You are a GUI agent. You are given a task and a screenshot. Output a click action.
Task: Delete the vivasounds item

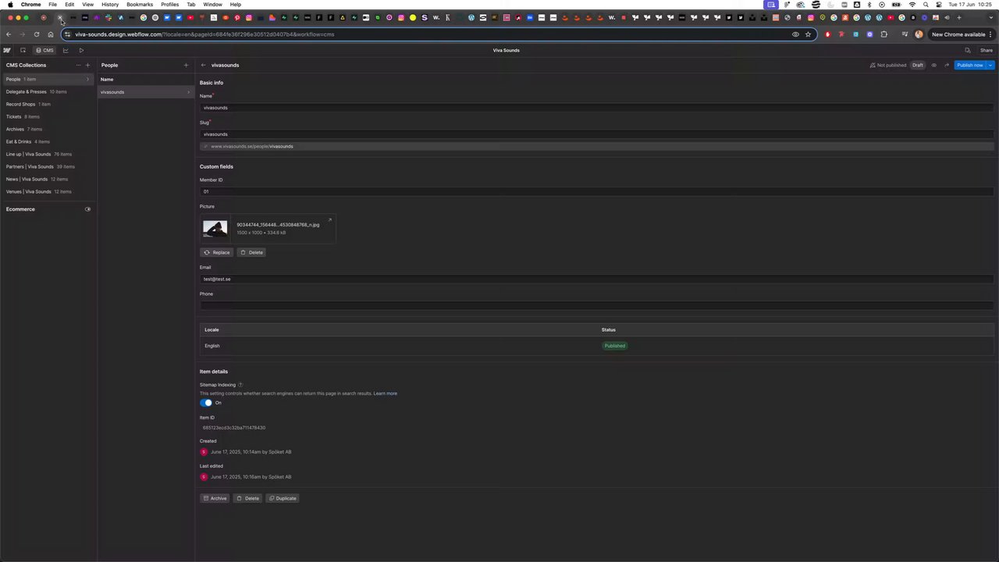(x=248, y=498)
